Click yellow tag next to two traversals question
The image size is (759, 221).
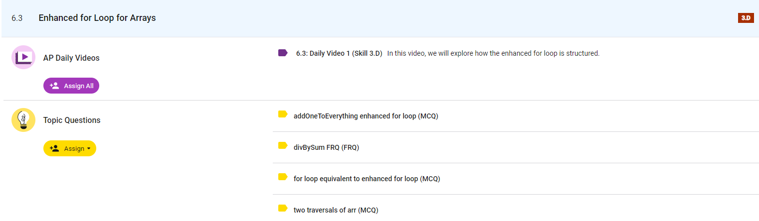pyautogui.click(x=283, y=209)
